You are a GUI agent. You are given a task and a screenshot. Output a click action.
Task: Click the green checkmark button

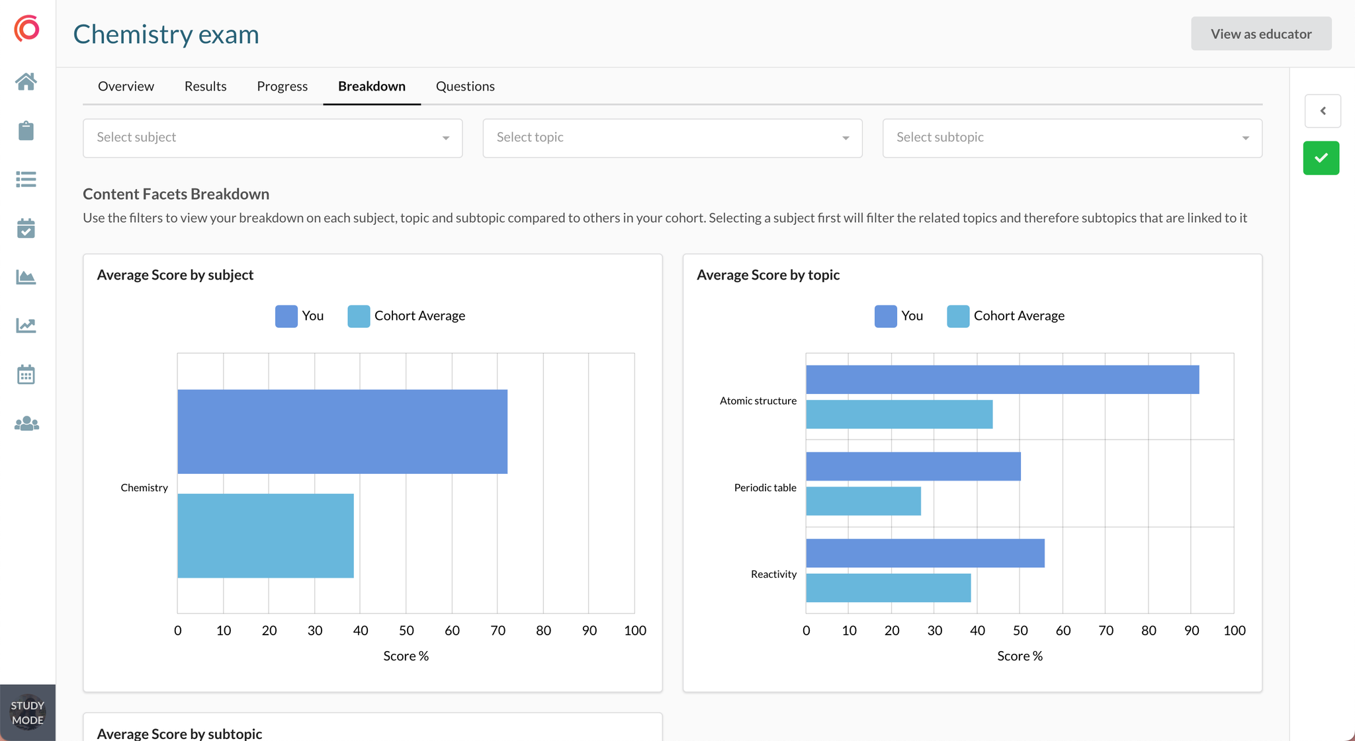1321,158
